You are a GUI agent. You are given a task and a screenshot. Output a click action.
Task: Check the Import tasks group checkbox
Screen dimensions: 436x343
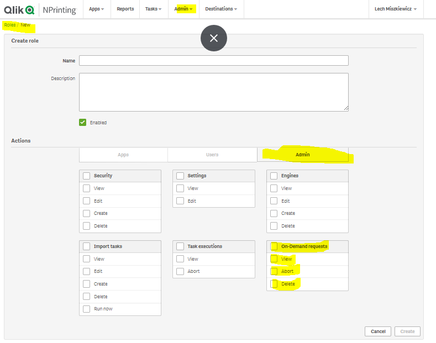86,246
